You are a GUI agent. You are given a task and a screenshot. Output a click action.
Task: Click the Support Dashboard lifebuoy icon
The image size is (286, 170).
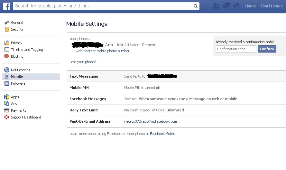coord(7,117)
